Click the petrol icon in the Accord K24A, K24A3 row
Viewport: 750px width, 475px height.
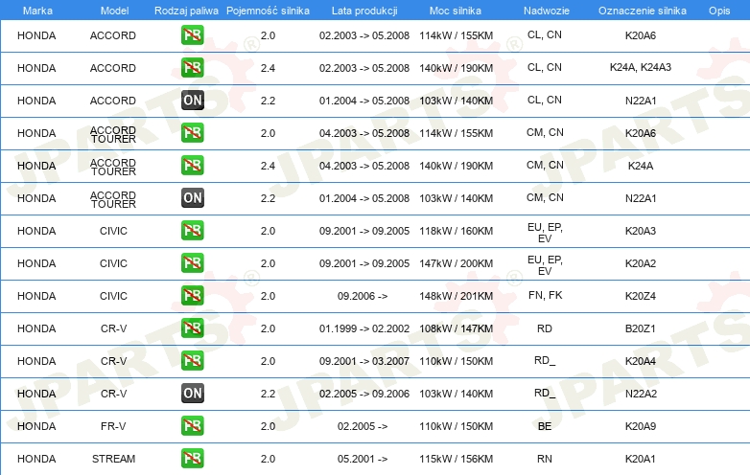(192, 68)
